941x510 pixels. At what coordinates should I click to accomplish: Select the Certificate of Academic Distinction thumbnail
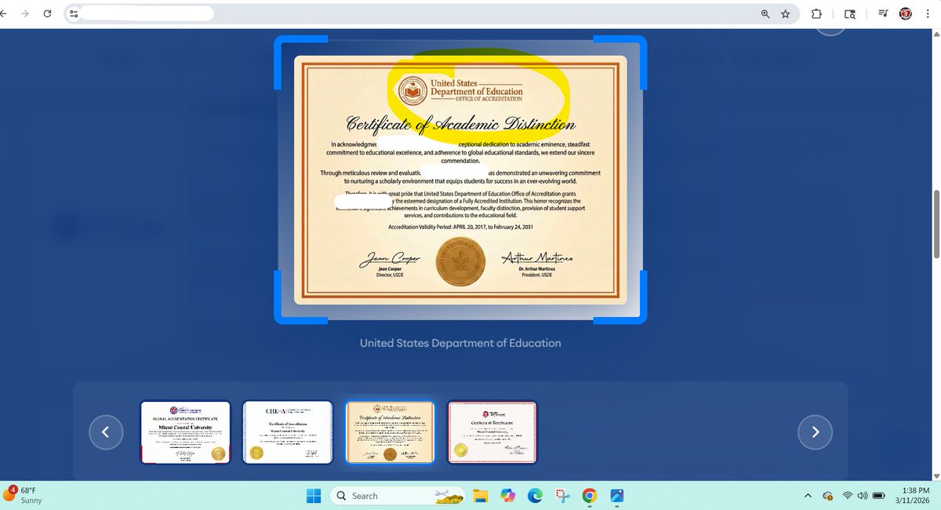(x=390, y=432)
